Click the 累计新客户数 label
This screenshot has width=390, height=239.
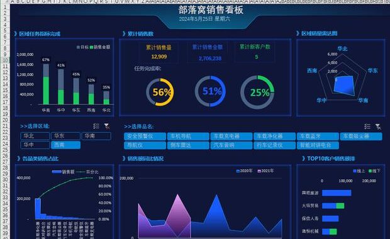(255, 47)
